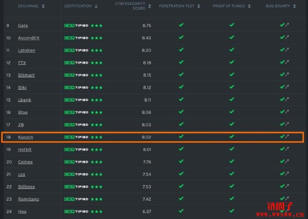The width and height of the screenshot is (308, 219).
Task: Sort table by Exchange column arrows
Action: (43, 6)
